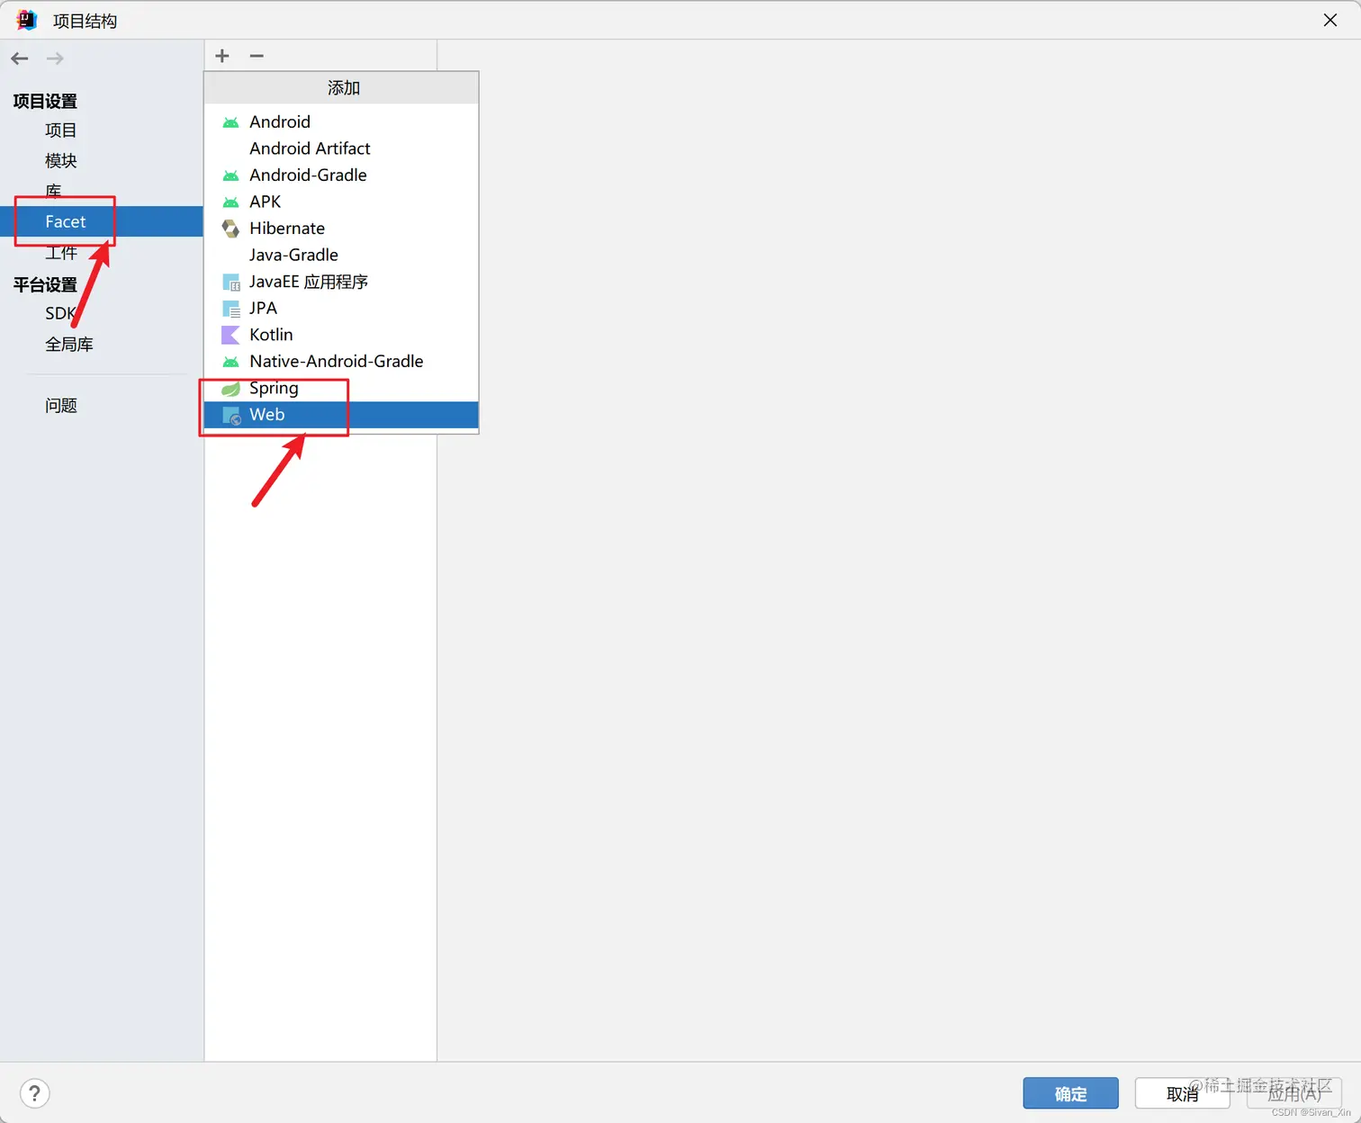Screen dimensions: 1361x1123
Task: Click the plus icon to add facet
Action: click(x=222, y=56)
